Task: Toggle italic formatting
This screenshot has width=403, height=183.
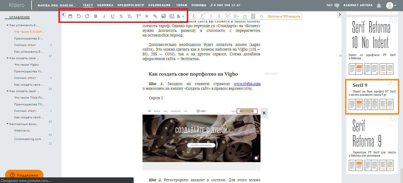Action: (x=104, y=16)
